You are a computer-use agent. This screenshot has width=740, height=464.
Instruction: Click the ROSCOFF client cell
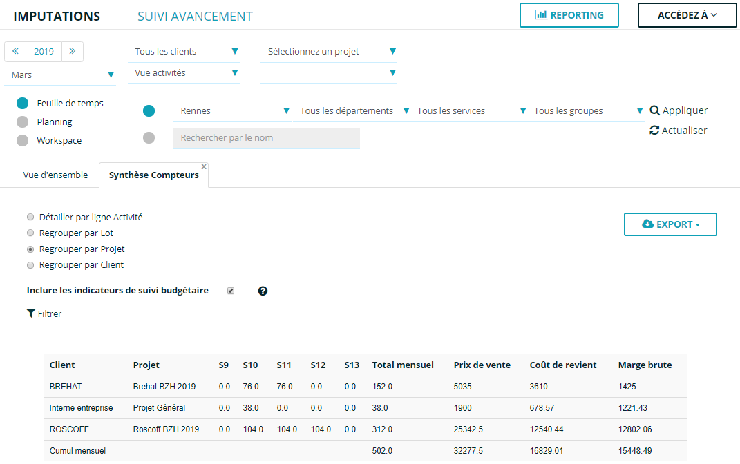(69, 429)
